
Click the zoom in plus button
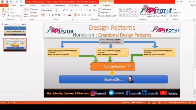[x=185, y=103]
